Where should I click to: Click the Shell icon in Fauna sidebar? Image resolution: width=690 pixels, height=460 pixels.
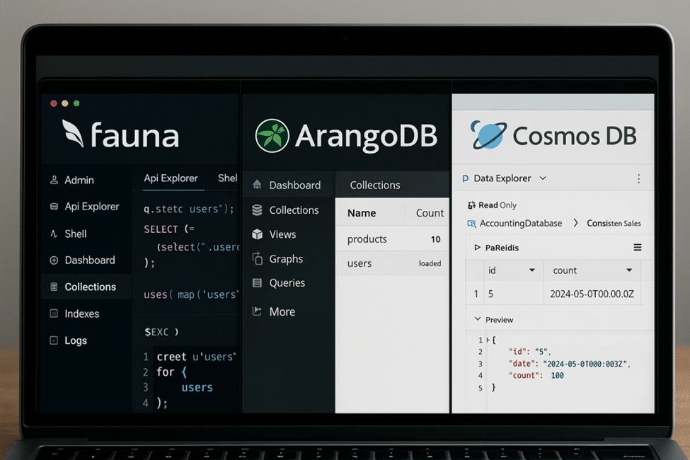[54, 234]
